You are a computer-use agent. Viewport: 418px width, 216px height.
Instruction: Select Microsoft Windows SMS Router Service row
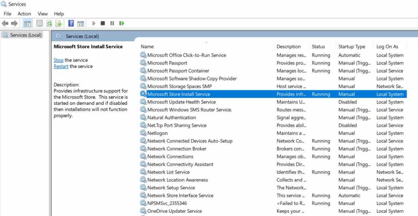point(273,110)
